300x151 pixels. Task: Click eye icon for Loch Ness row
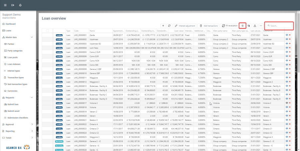(x=287, y=48)
